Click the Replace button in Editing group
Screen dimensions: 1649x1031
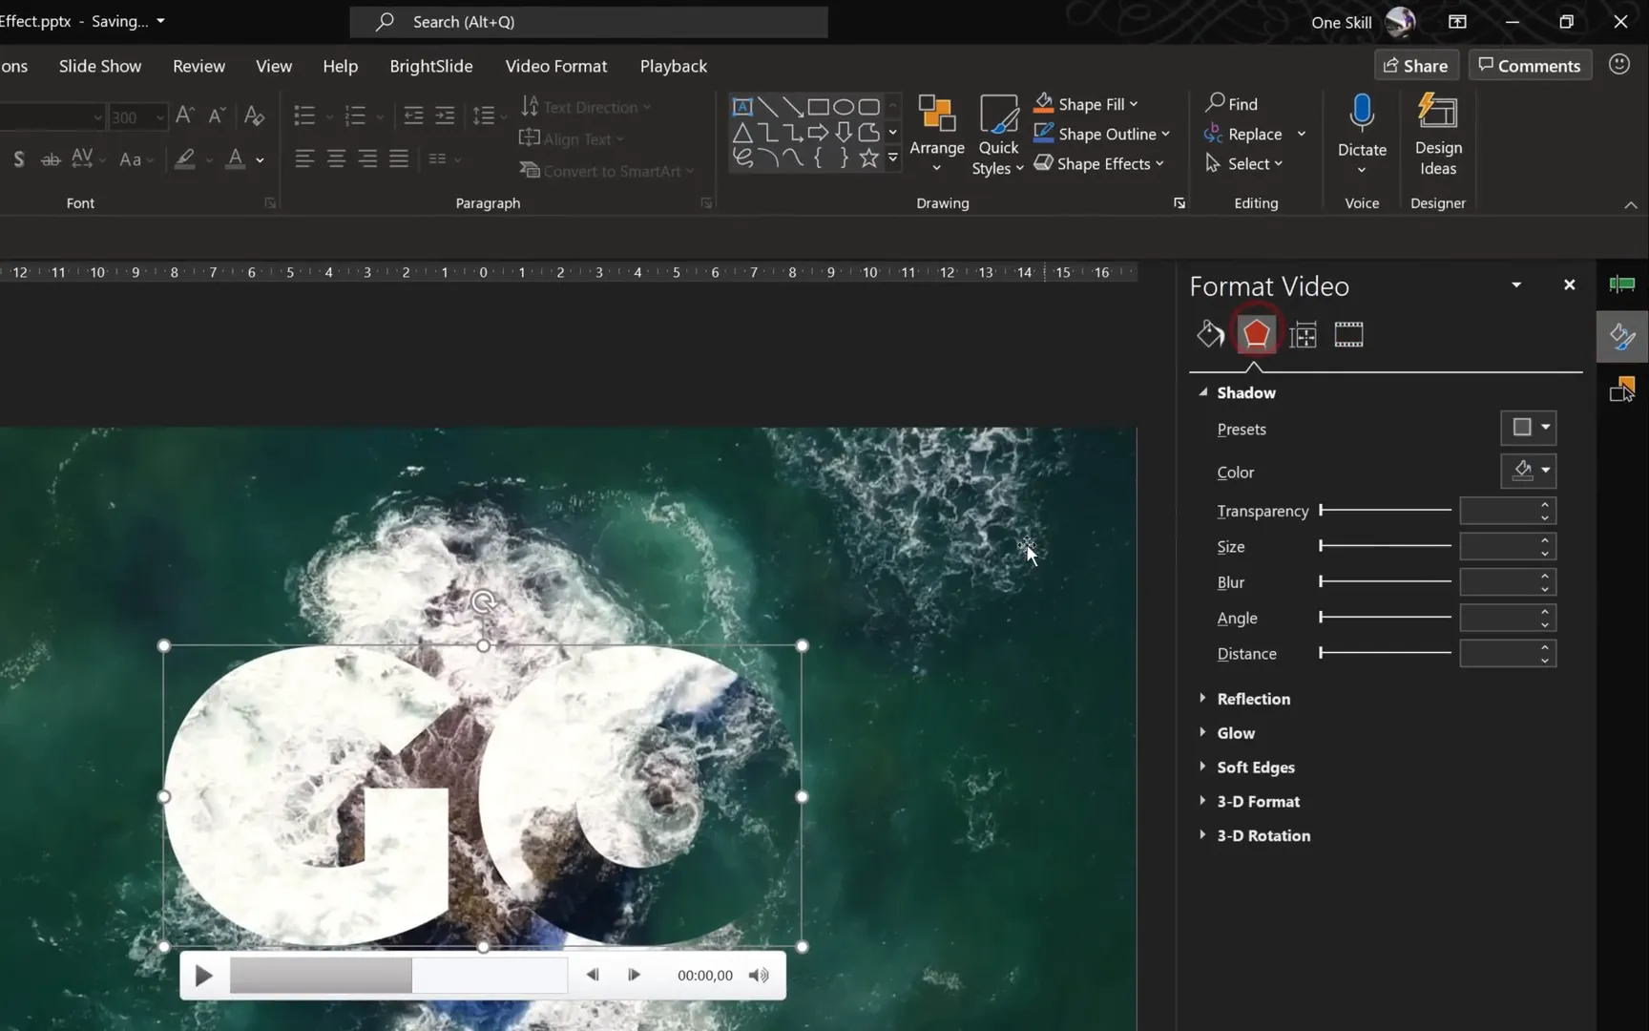coord(1254,134)
